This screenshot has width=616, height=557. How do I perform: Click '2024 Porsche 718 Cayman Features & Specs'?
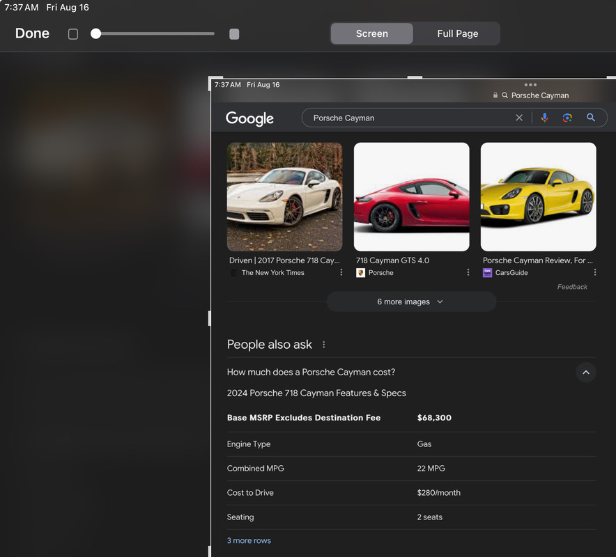(316, 393)
